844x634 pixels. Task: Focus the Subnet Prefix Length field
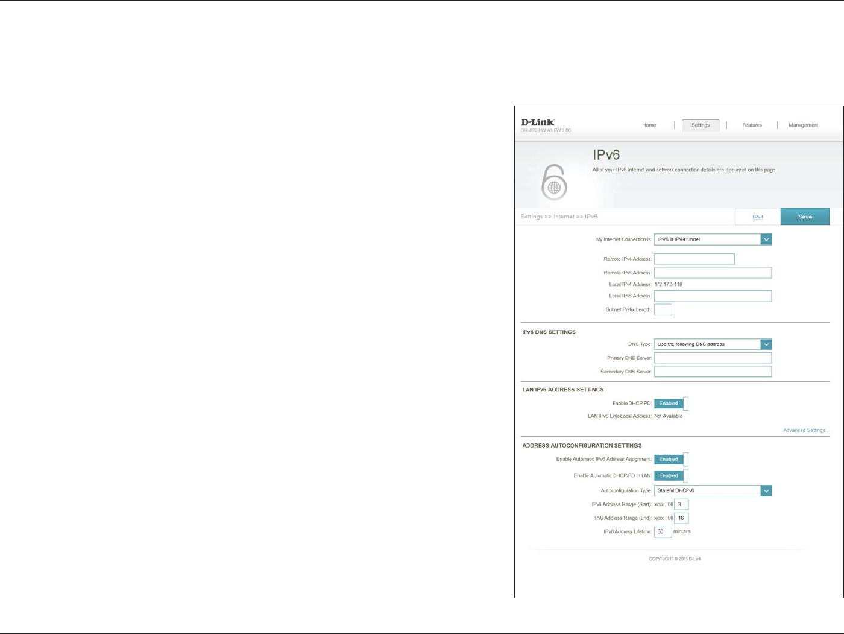[663, 309]
